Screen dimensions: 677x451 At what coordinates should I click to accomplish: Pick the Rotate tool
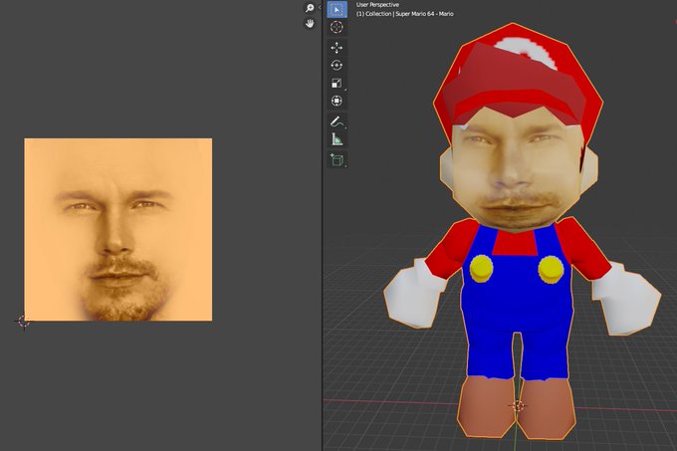pos(337,66)
